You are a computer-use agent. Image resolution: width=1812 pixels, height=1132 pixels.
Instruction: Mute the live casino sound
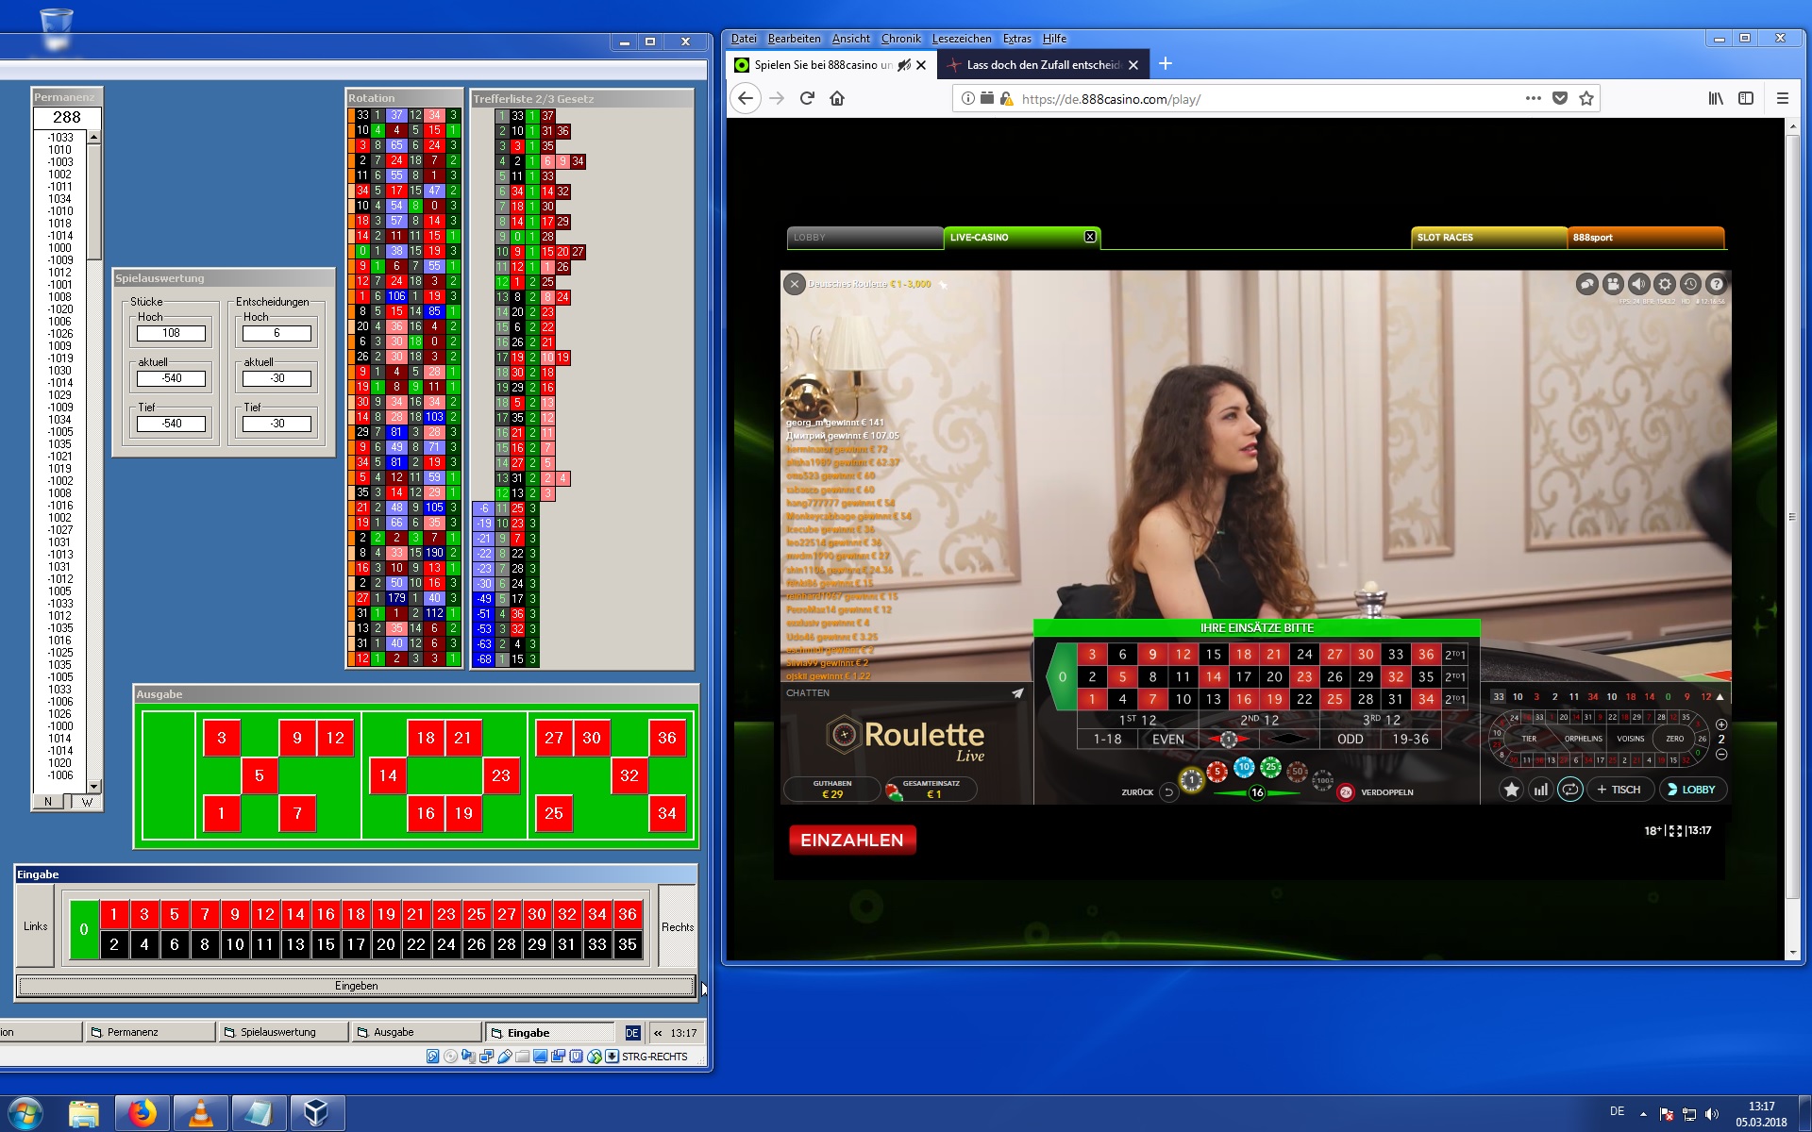(1639, 284)
